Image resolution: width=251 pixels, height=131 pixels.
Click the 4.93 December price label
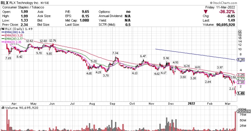(x=175, y=63)
